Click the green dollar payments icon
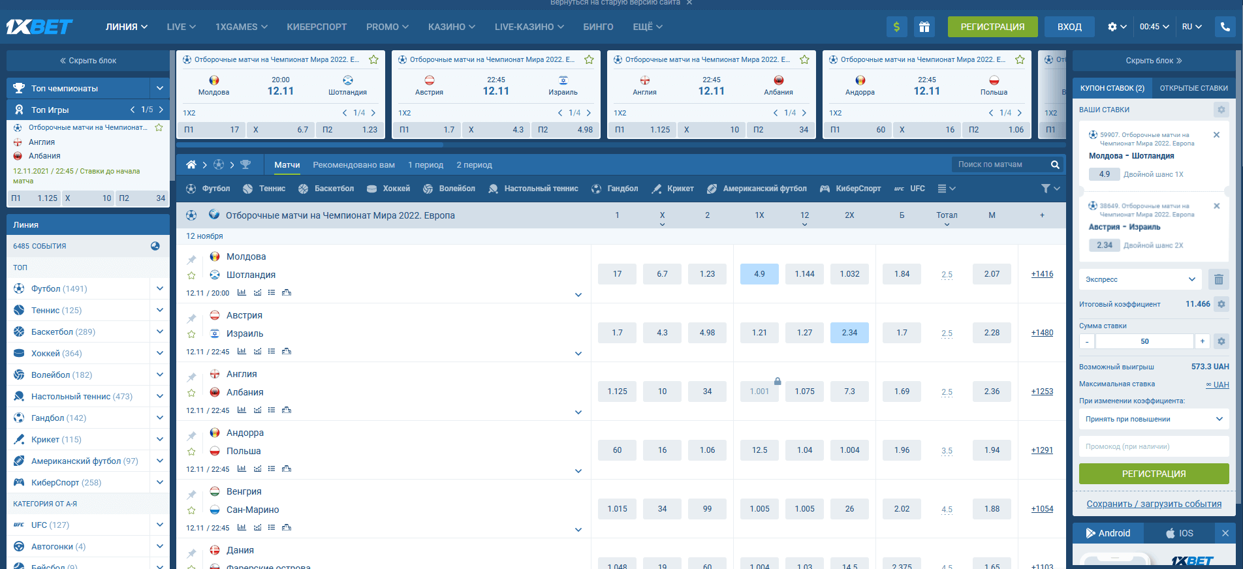This screenshot has height=569, width=1243. click(x=896, y=27)
